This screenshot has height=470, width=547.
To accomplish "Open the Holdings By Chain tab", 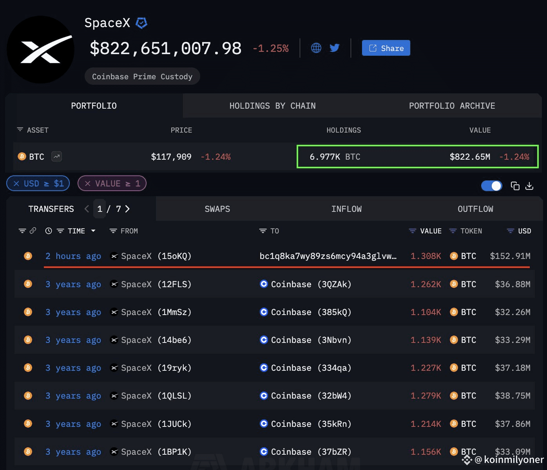I will coord(272,106).
